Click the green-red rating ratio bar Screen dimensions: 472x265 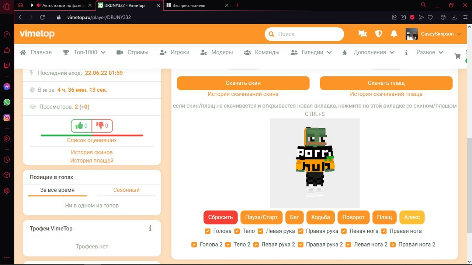pos(92,135)
